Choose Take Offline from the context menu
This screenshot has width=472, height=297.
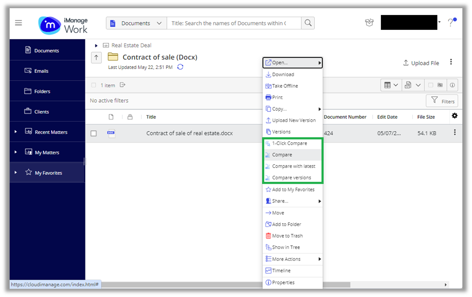pyautogui.click(x=293, y=86)
